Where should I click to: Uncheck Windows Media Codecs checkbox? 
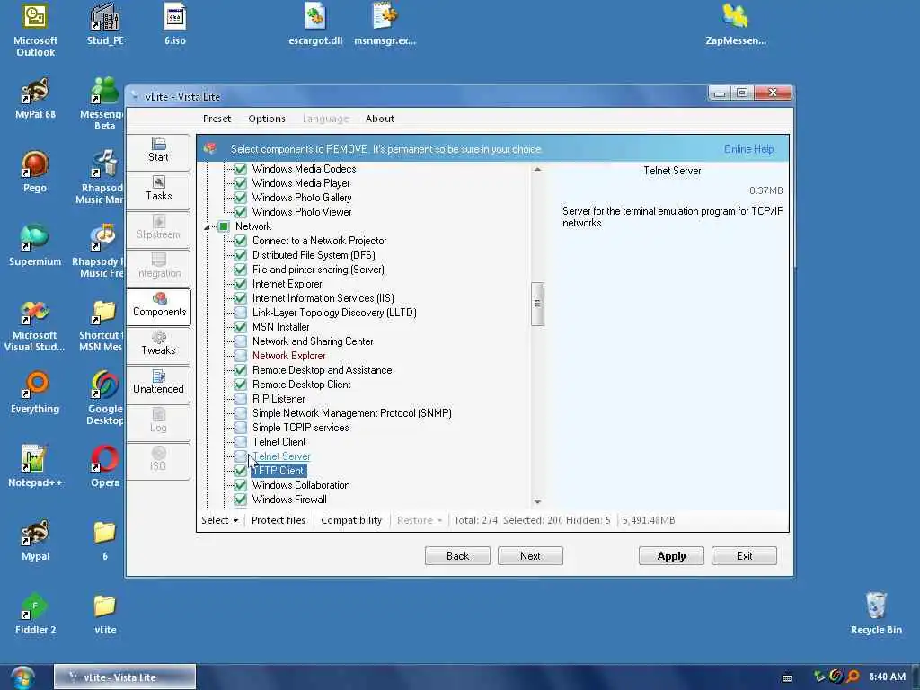tap(241, 169)
